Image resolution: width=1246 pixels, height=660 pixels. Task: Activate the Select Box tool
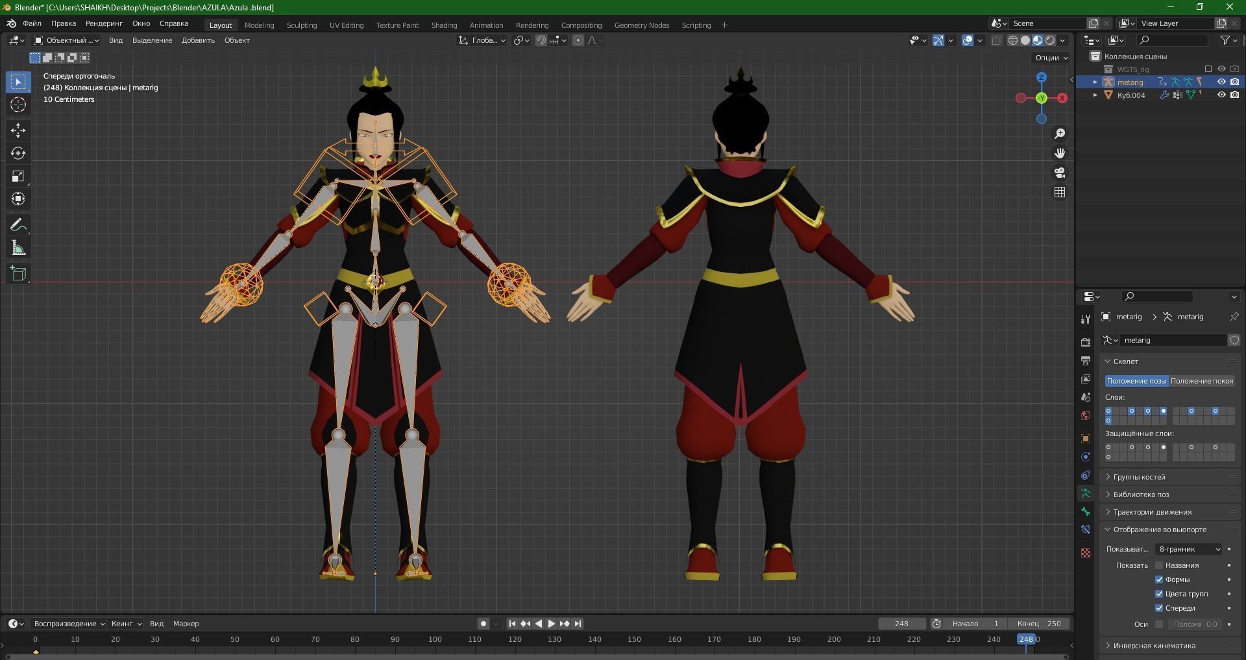18,82
